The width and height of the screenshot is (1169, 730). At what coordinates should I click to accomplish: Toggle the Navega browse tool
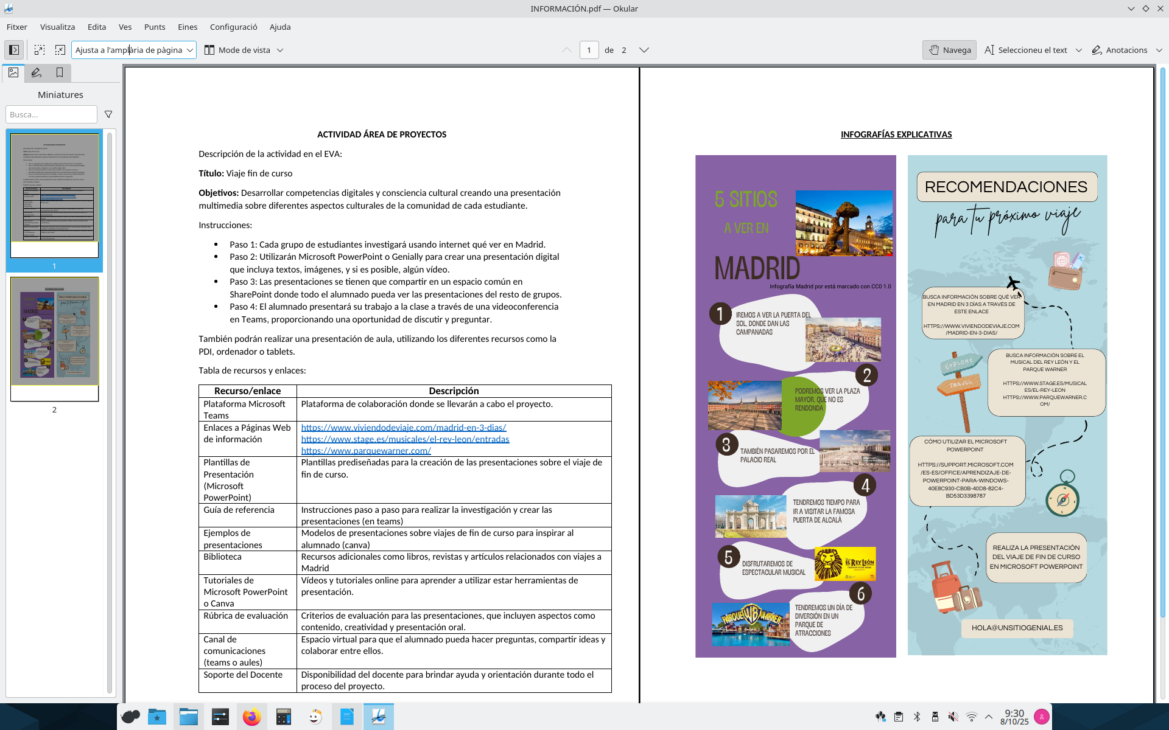coord(949,50)
